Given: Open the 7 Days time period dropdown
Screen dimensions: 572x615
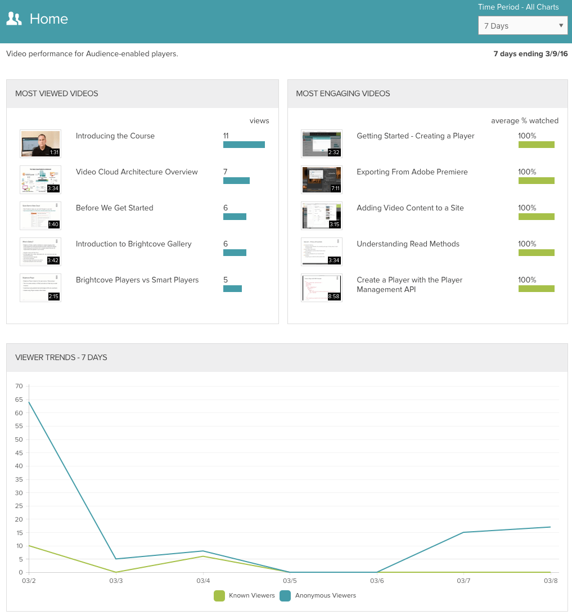Looking at the screenshot, I should point(523,26).
